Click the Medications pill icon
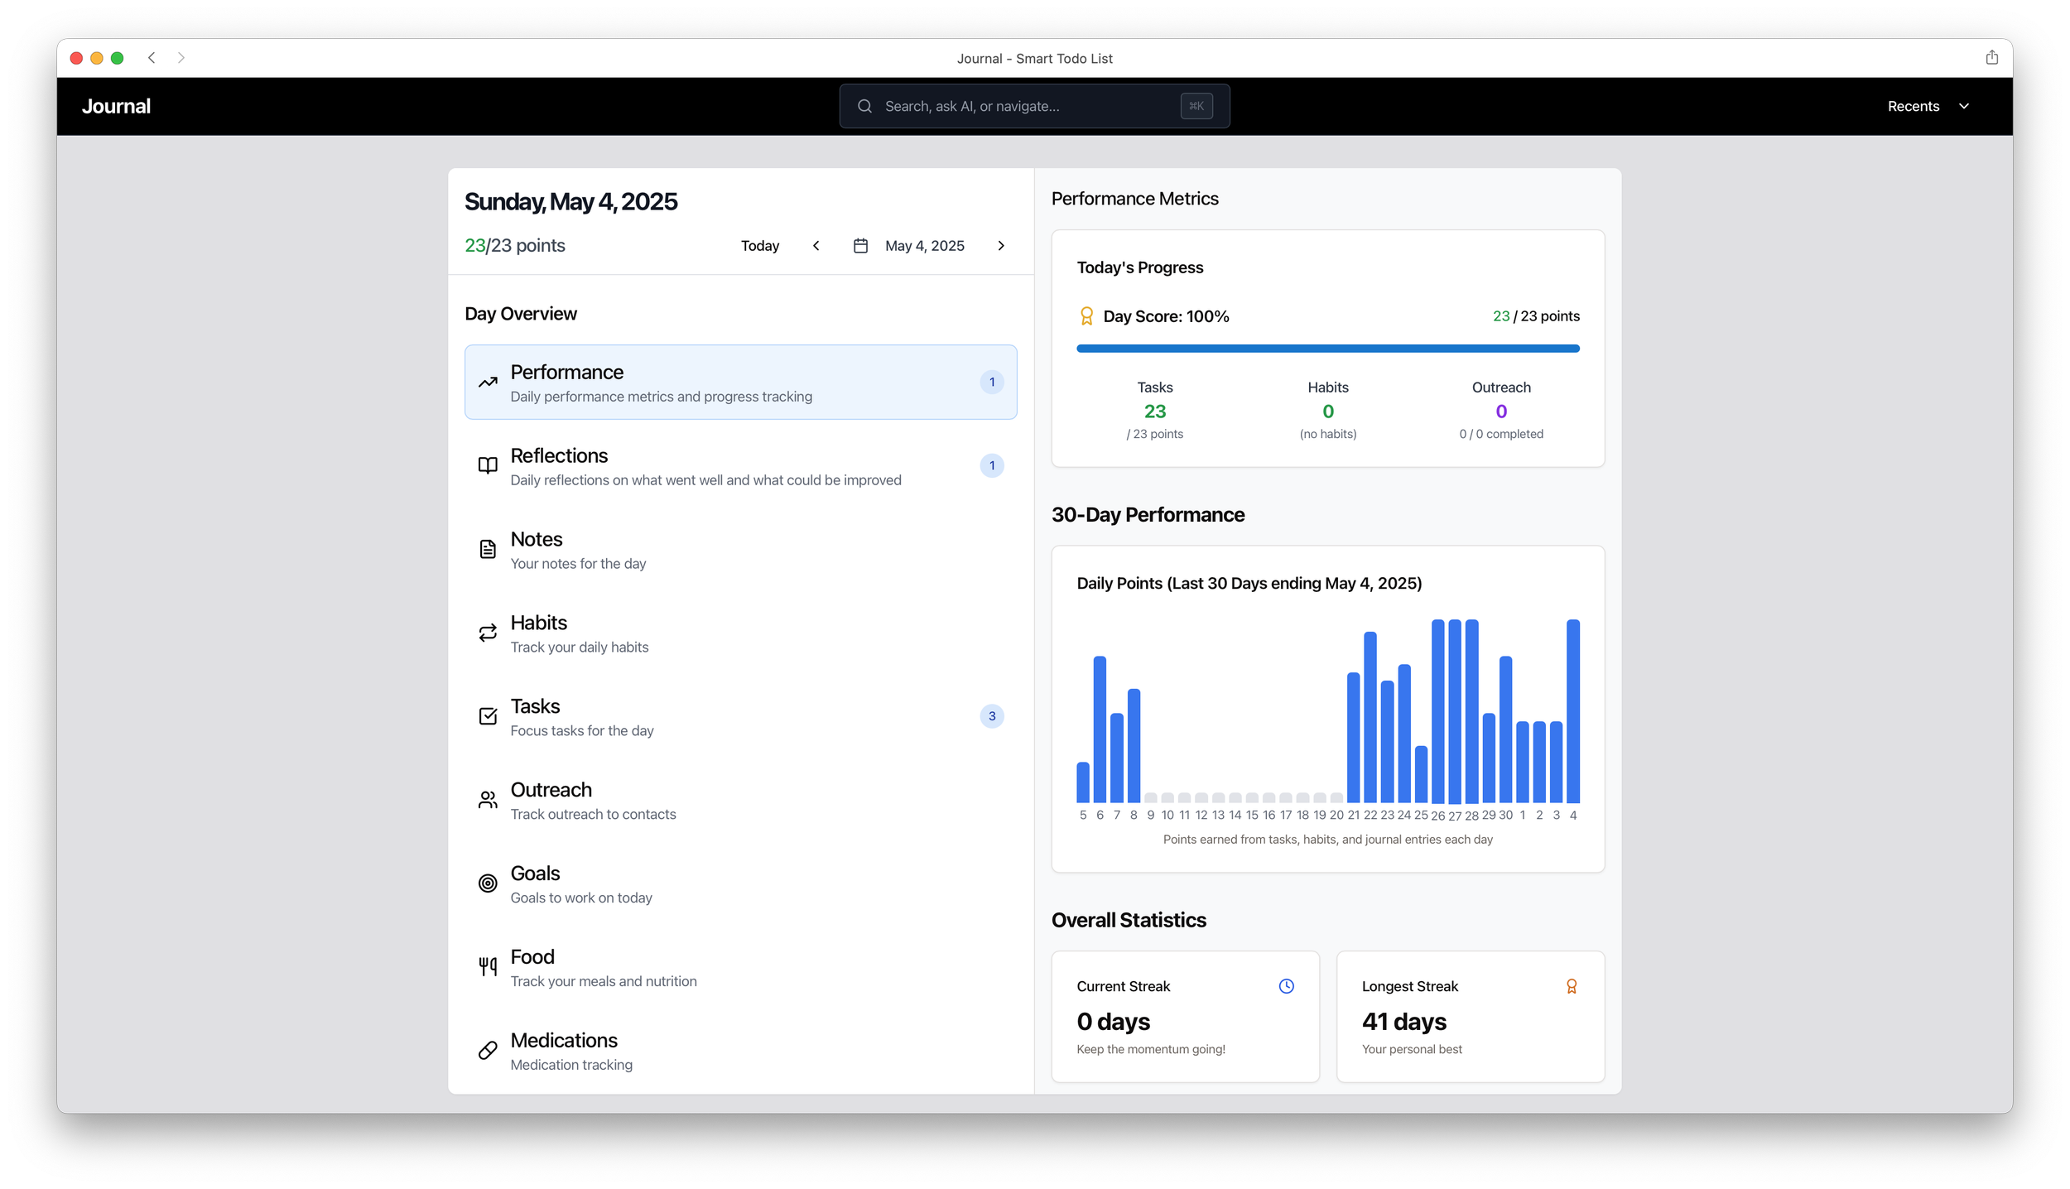Viewport: 2070px width, 1189px height. [488, 1051]
